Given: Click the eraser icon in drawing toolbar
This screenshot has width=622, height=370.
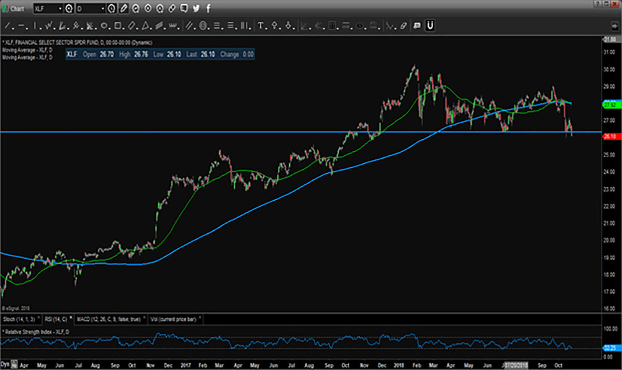Looking at the screenshot, I should click(x=404, y=25).
